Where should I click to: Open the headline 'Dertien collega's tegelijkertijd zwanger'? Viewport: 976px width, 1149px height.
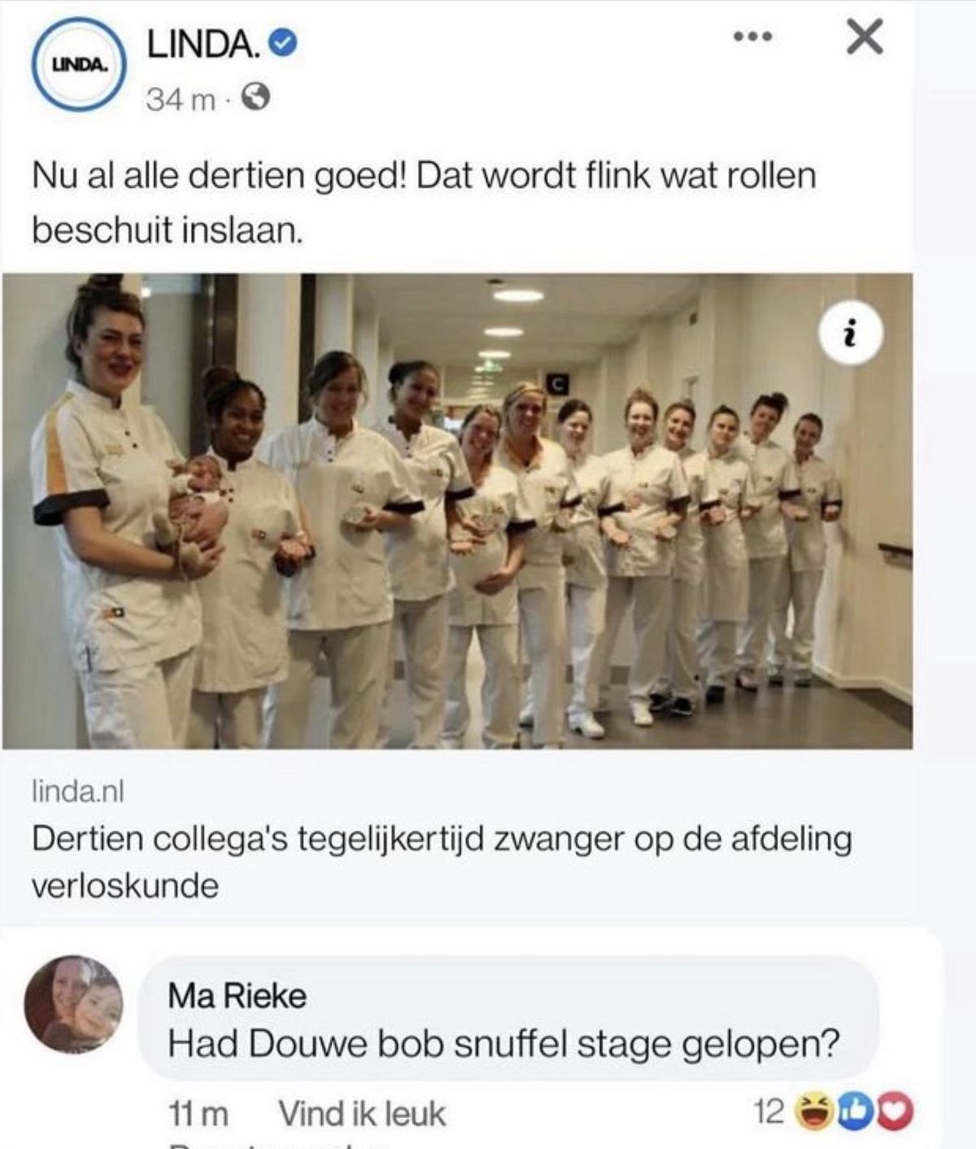[442, 861]
